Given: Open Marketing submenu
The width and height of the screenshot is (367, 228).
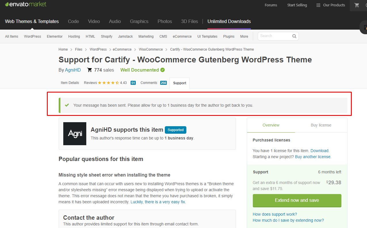Looking at the screenshot, I should pos(146,37).
